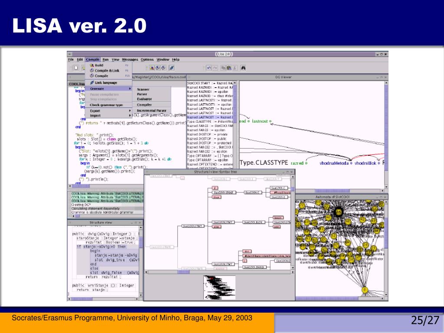Select highlighted Razred.LASTNOST production row
The height and width of the screenshot is (333, 444).
coord(210,117)
